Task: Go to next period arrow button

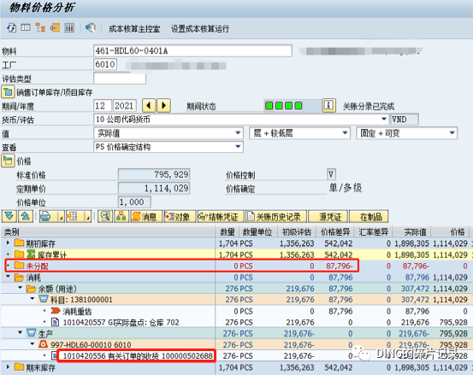Action: click(x=163, y=105)
